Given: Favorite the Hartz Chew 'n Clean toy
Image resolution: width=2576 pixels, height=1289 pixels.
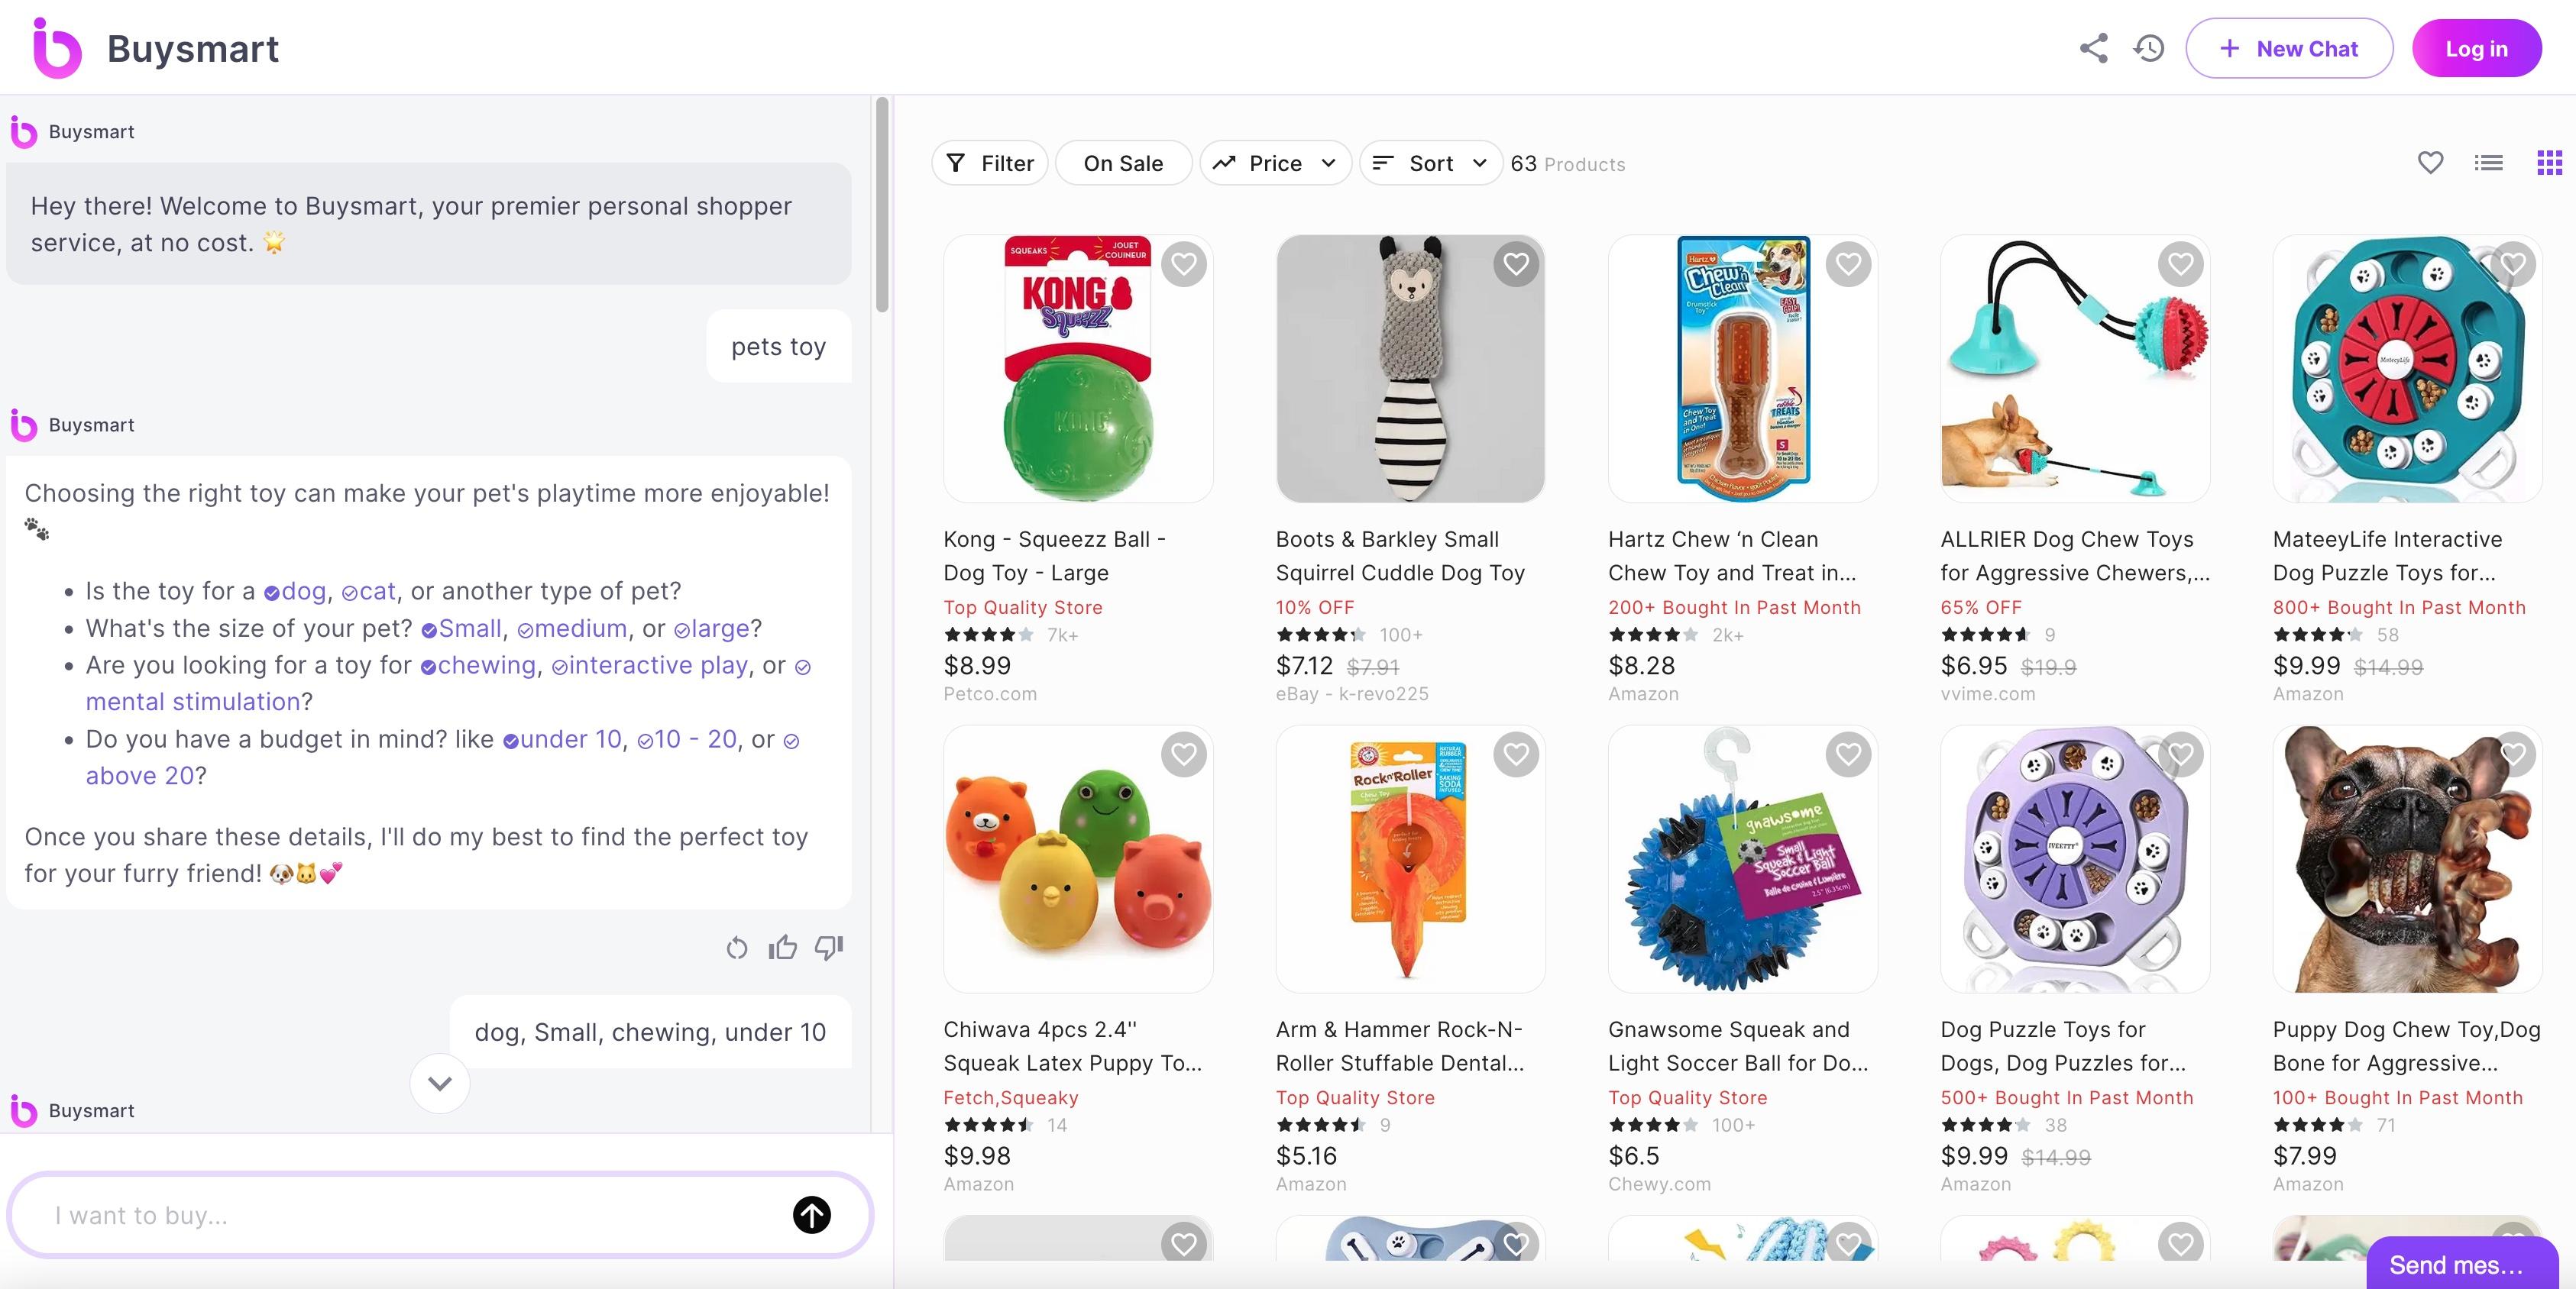Looking at the screenshot, I should [1848, 265].
